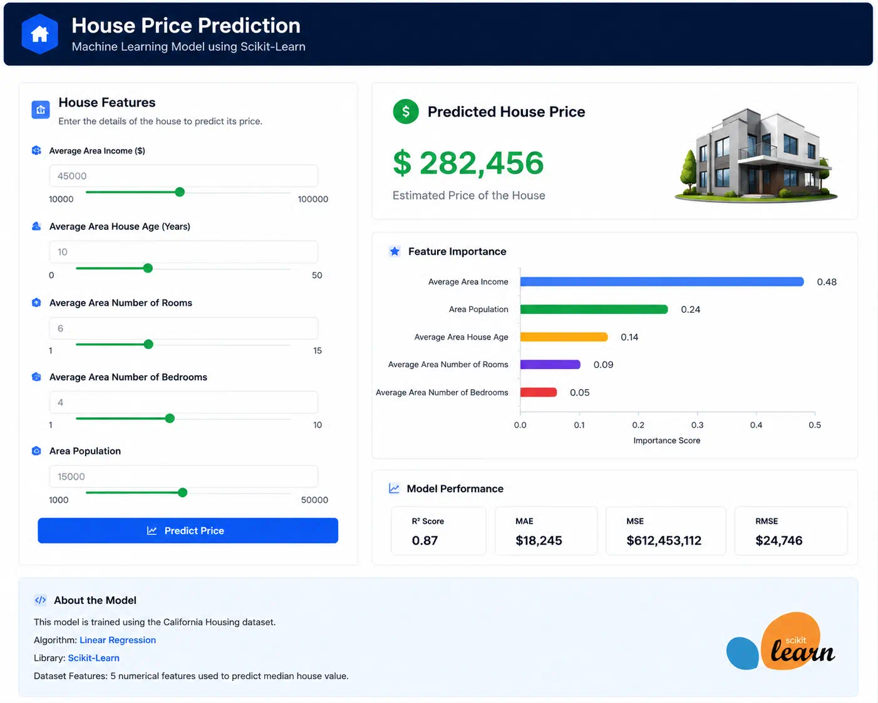Click the 'Estimated Price of the House' caption
Screen dimensions: 878x703
click(469, 195)
